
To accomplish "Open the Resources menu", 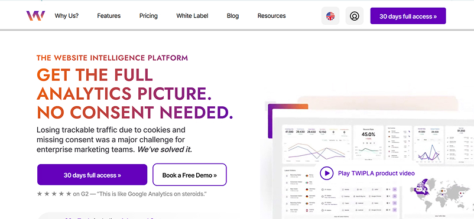I will click(x=271, y=16).
